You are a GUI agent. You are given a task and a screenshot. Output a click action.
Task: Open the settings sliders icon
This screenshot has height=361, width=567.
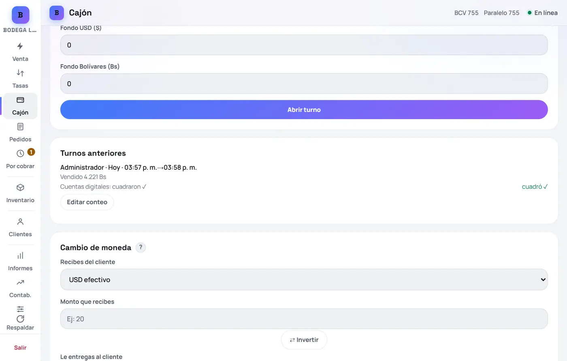20,309
